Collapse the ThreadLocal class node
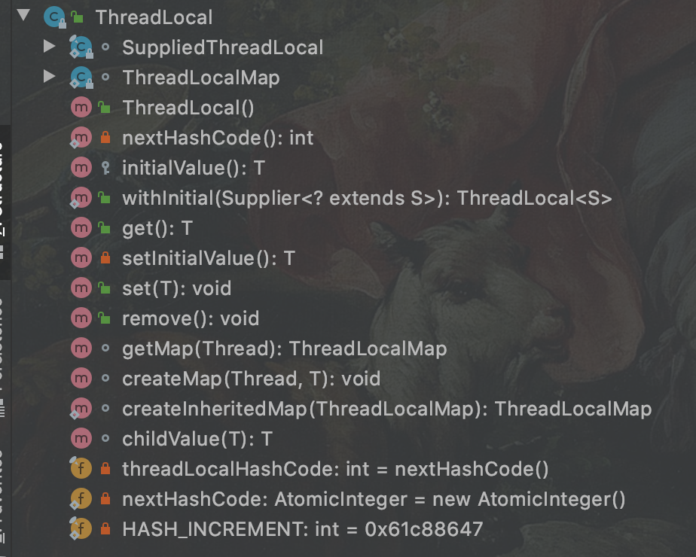Image resolution: width=696 pixels, height=557 pixels. tap(23, 15)
